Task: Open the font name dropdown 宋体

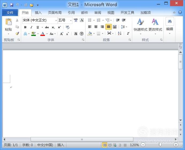Action: point(56,20)
